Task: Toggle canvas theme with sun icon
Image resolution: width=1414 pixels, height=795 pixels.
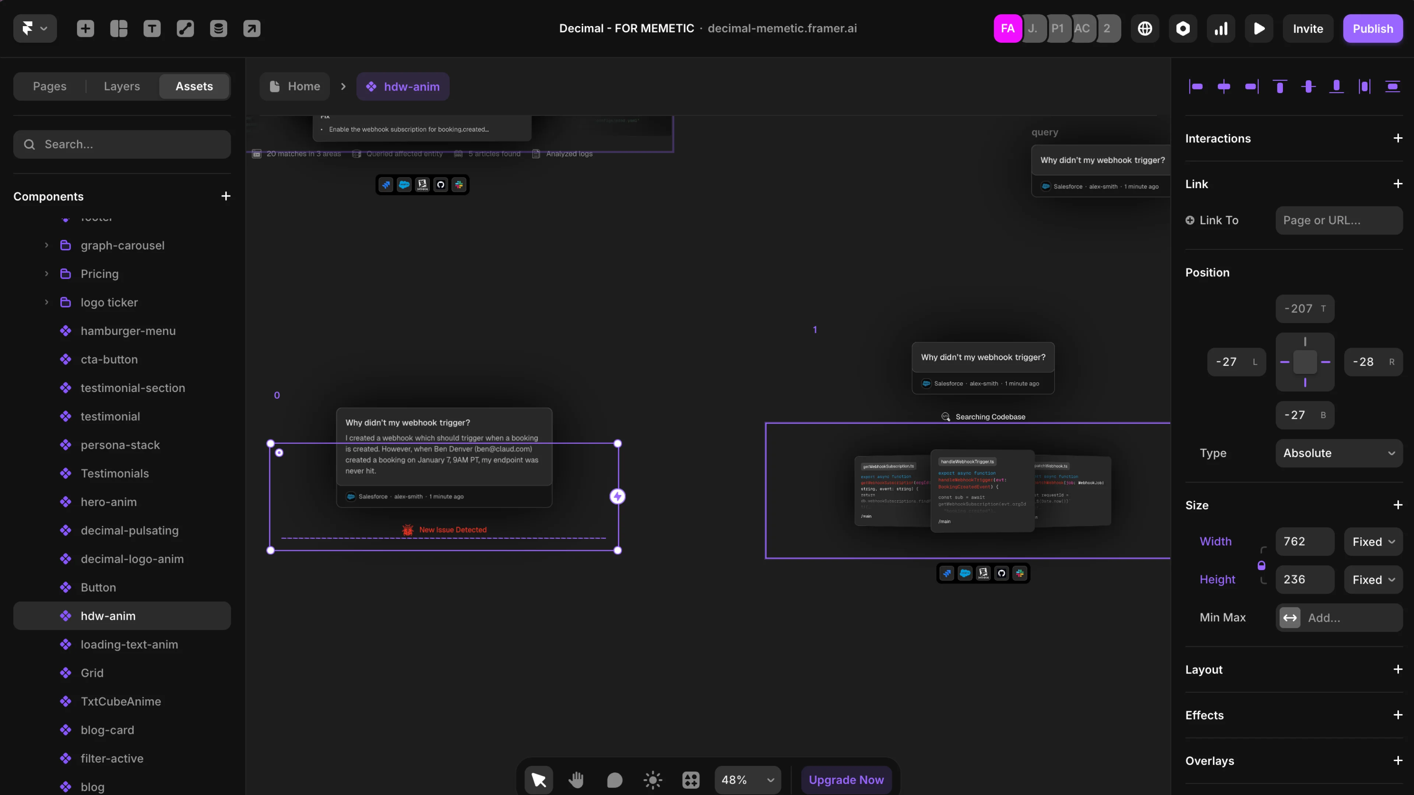Action: [x=652, y=779]
